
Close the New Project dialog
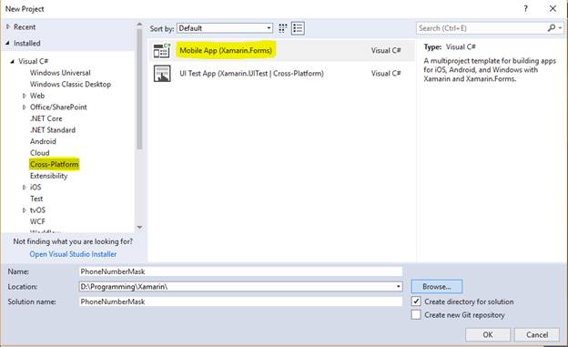pos(553,9)
